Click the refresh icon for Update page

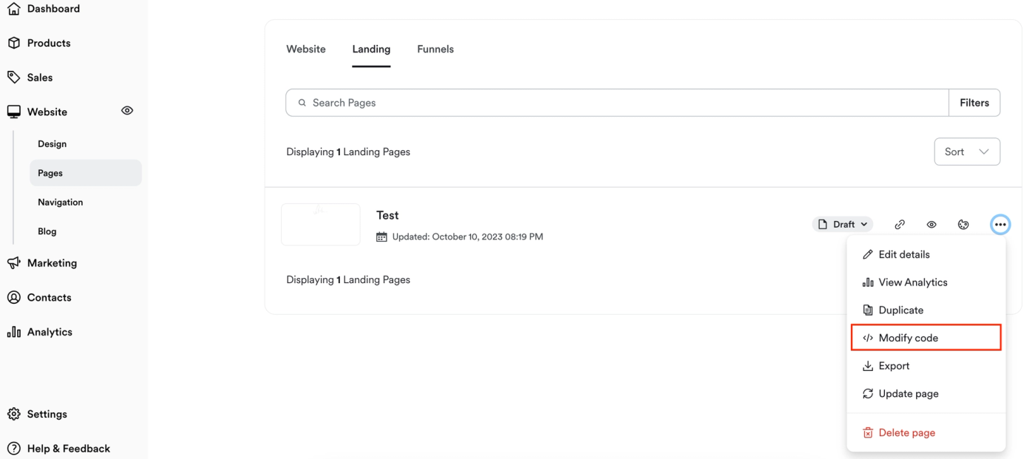pyautogui.click(x=868, y=394)
